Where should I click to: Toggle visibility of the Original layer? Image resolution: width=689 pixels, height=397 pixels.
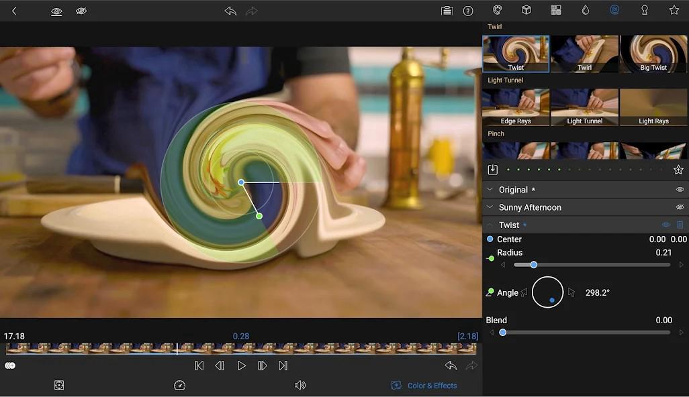tap(680, 189)
